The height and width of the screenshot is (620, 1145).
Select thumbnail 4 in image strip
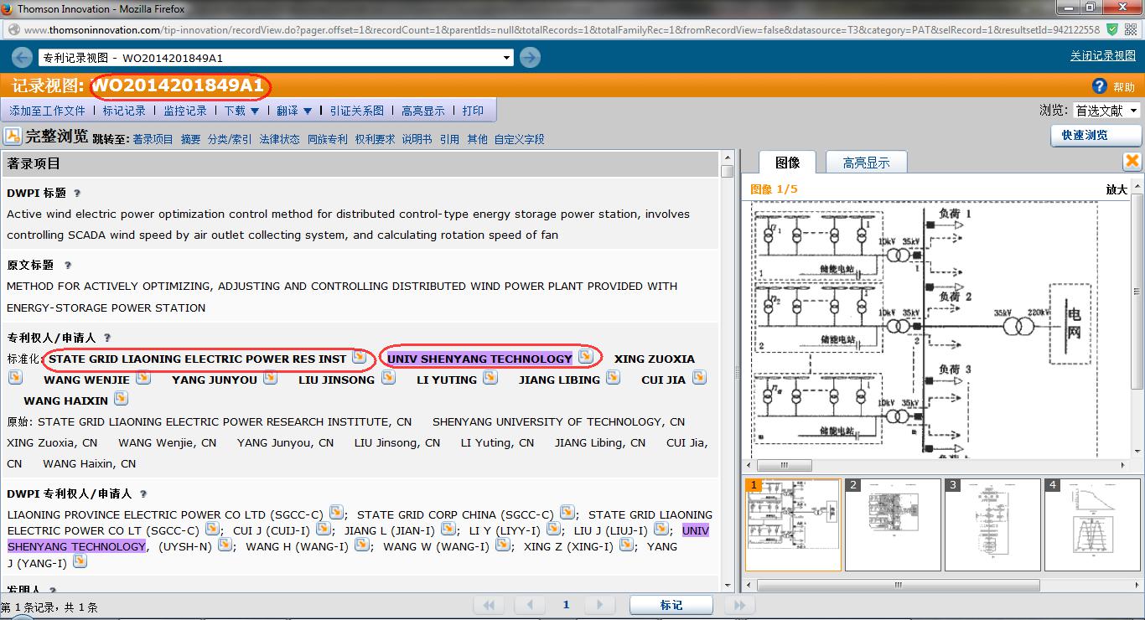pyautogui.click(x=1092, y=525)
